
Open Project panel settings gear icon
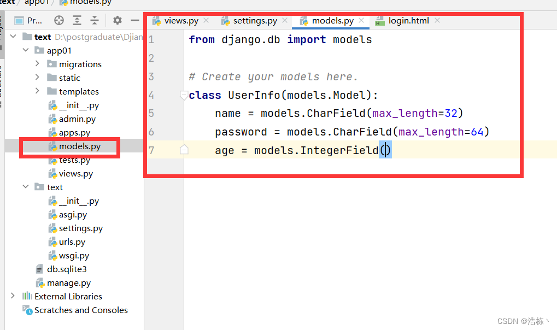116,20
